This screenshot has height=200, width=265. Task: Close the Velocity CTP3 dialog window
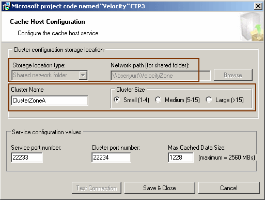click(x=258, y=6)
